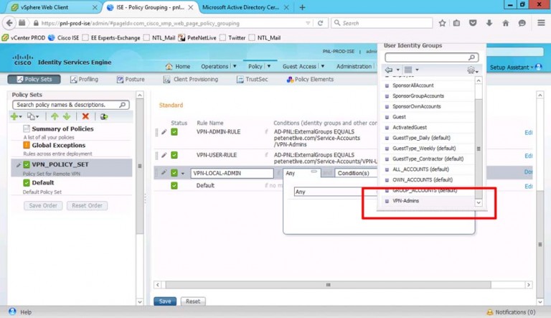Open the chat bubble icon in Firefox toolbar
Screen dimensions: 551x318
(x=522, y=23)
